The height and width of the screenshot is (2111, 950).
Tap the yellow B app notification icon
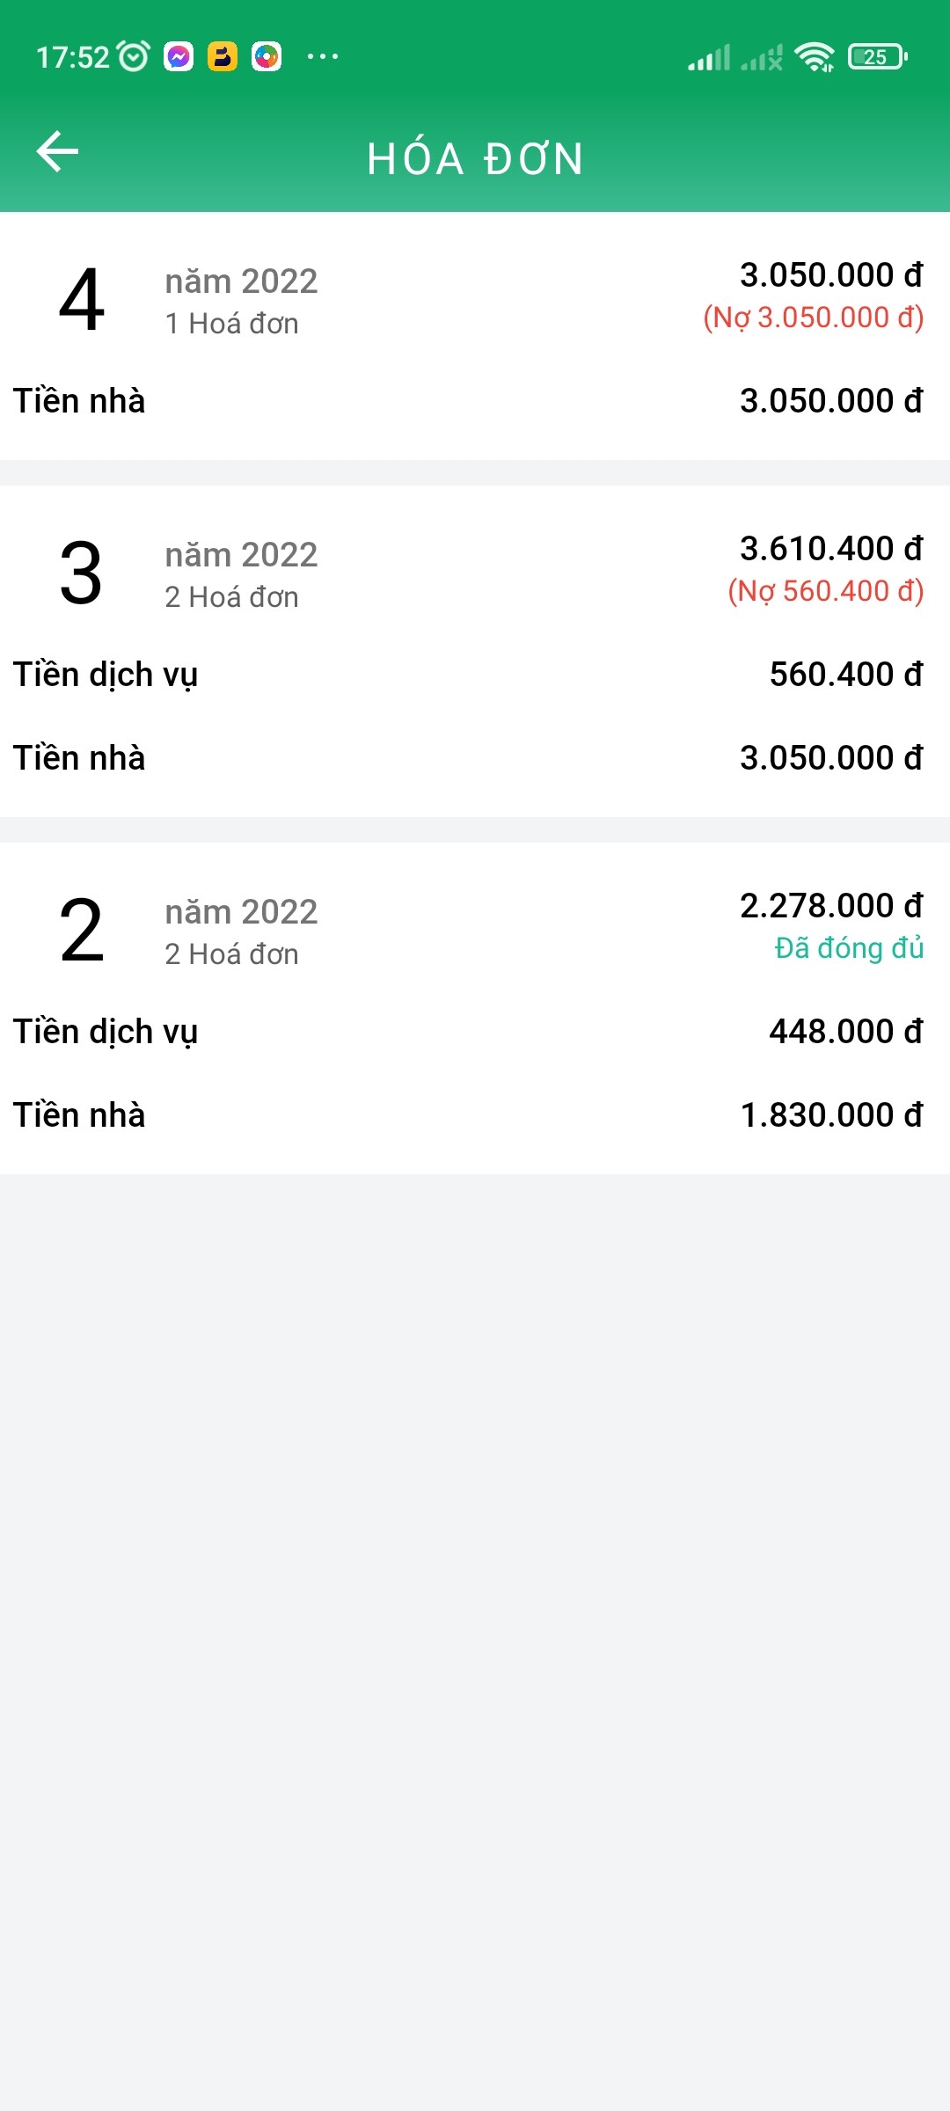click(x=223, y=57)
